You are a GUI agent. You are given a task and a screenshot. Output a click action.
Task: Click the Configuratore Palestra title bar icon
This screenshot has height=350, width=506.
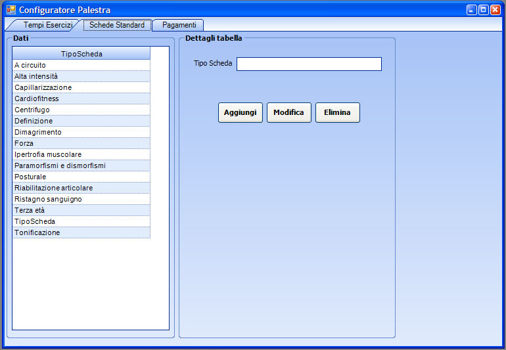11,10
